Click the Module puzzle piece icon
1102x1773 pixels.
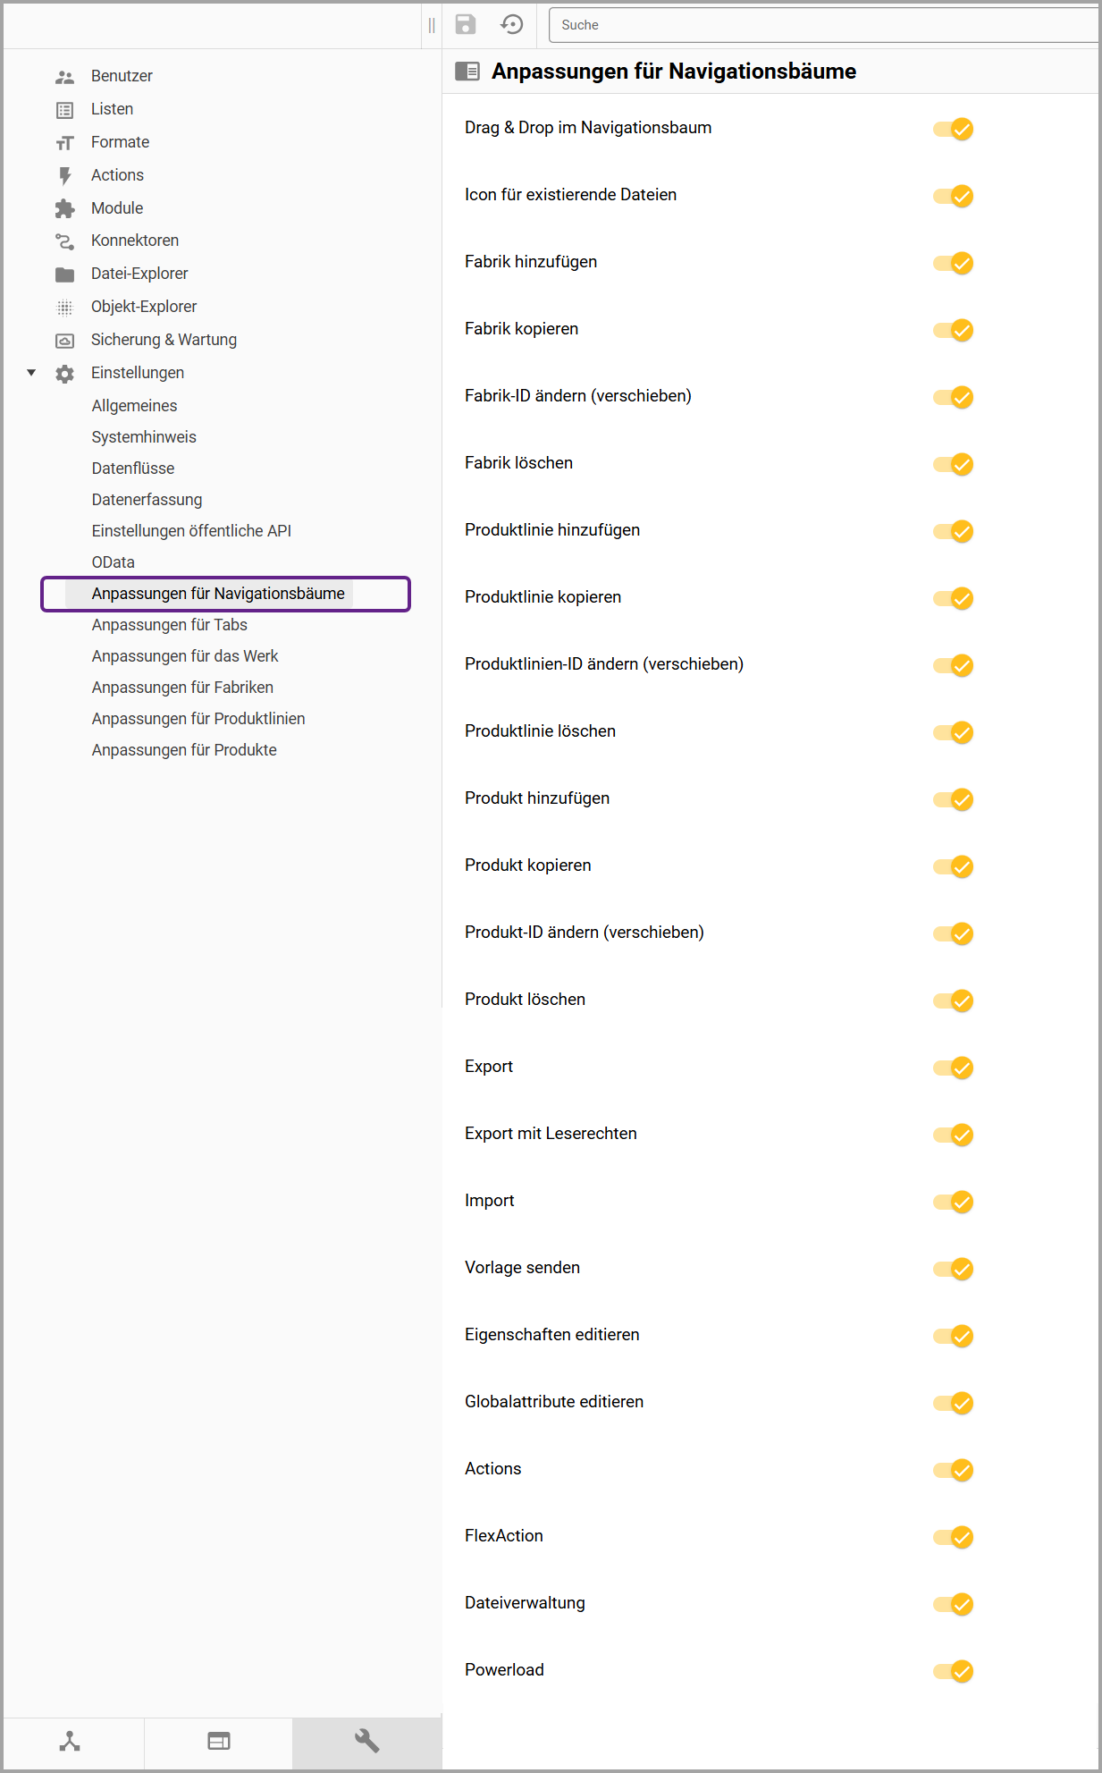pos(64,208)
